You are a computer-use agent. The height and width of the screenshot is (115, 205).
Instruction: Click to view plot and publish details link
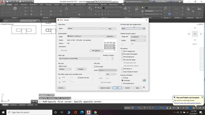[x=188, y=103]
